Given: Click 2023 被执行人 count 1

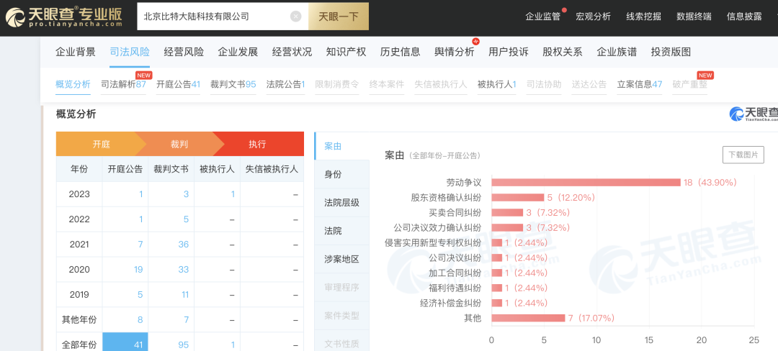Looking at the screenshot, I should point(232,194).
